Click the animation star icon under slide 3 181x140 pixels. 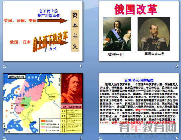click(x=4, y=138)
